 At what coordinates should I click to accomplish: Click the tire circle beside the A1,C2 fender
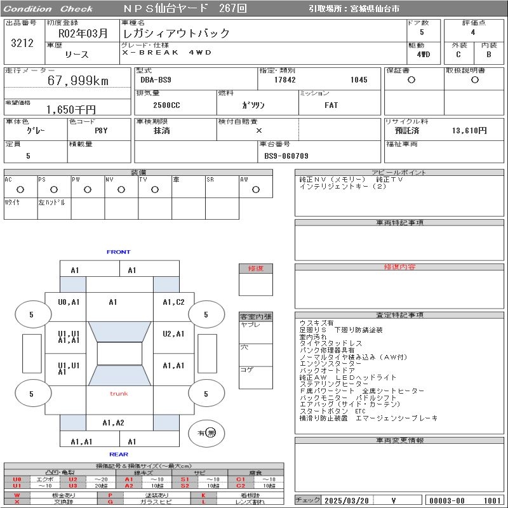206,314
